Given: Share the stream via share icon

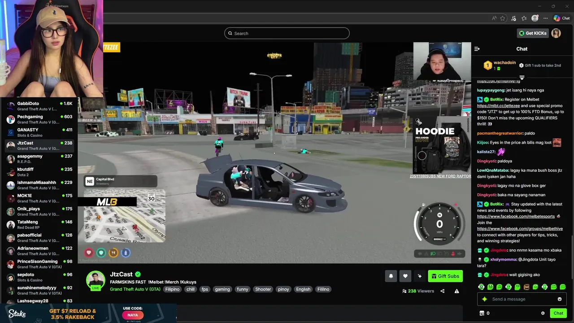Looking at the screenshot, I should tap(442, 291).
